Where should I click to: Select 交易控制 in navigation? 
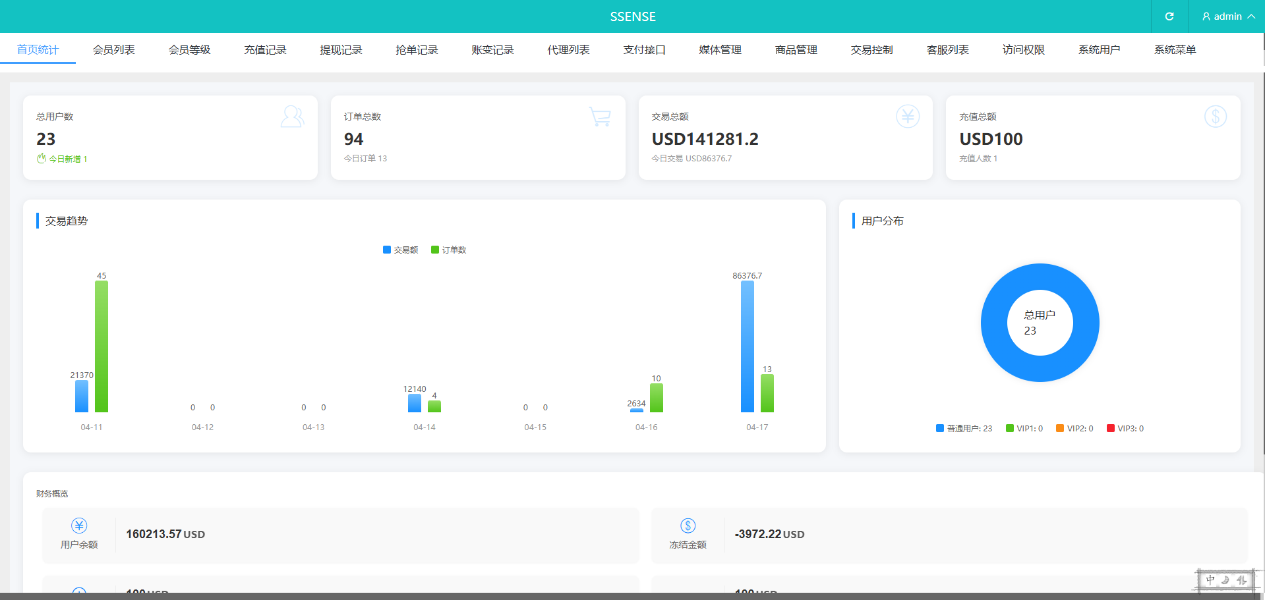click(871, 49)
